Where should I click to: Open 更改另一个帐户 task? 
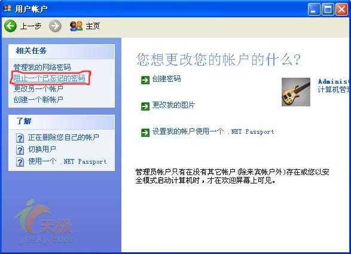(38, 88)
